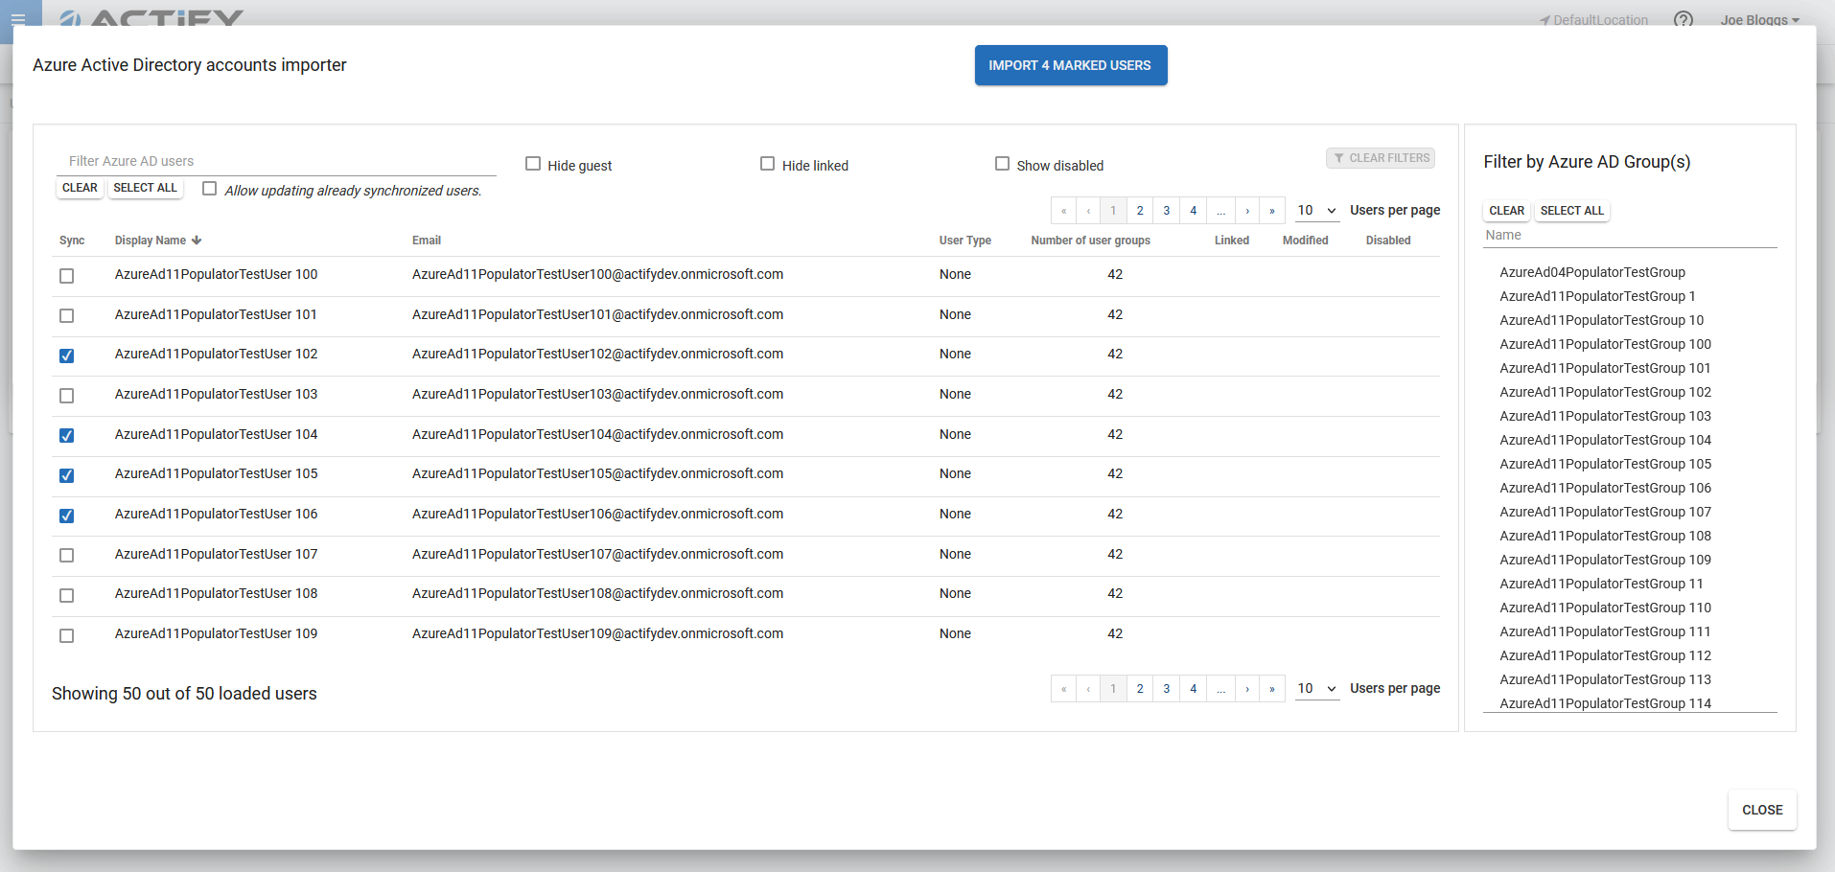
Task: Enable the Hide guest checkbox
Action: [533, 164]
